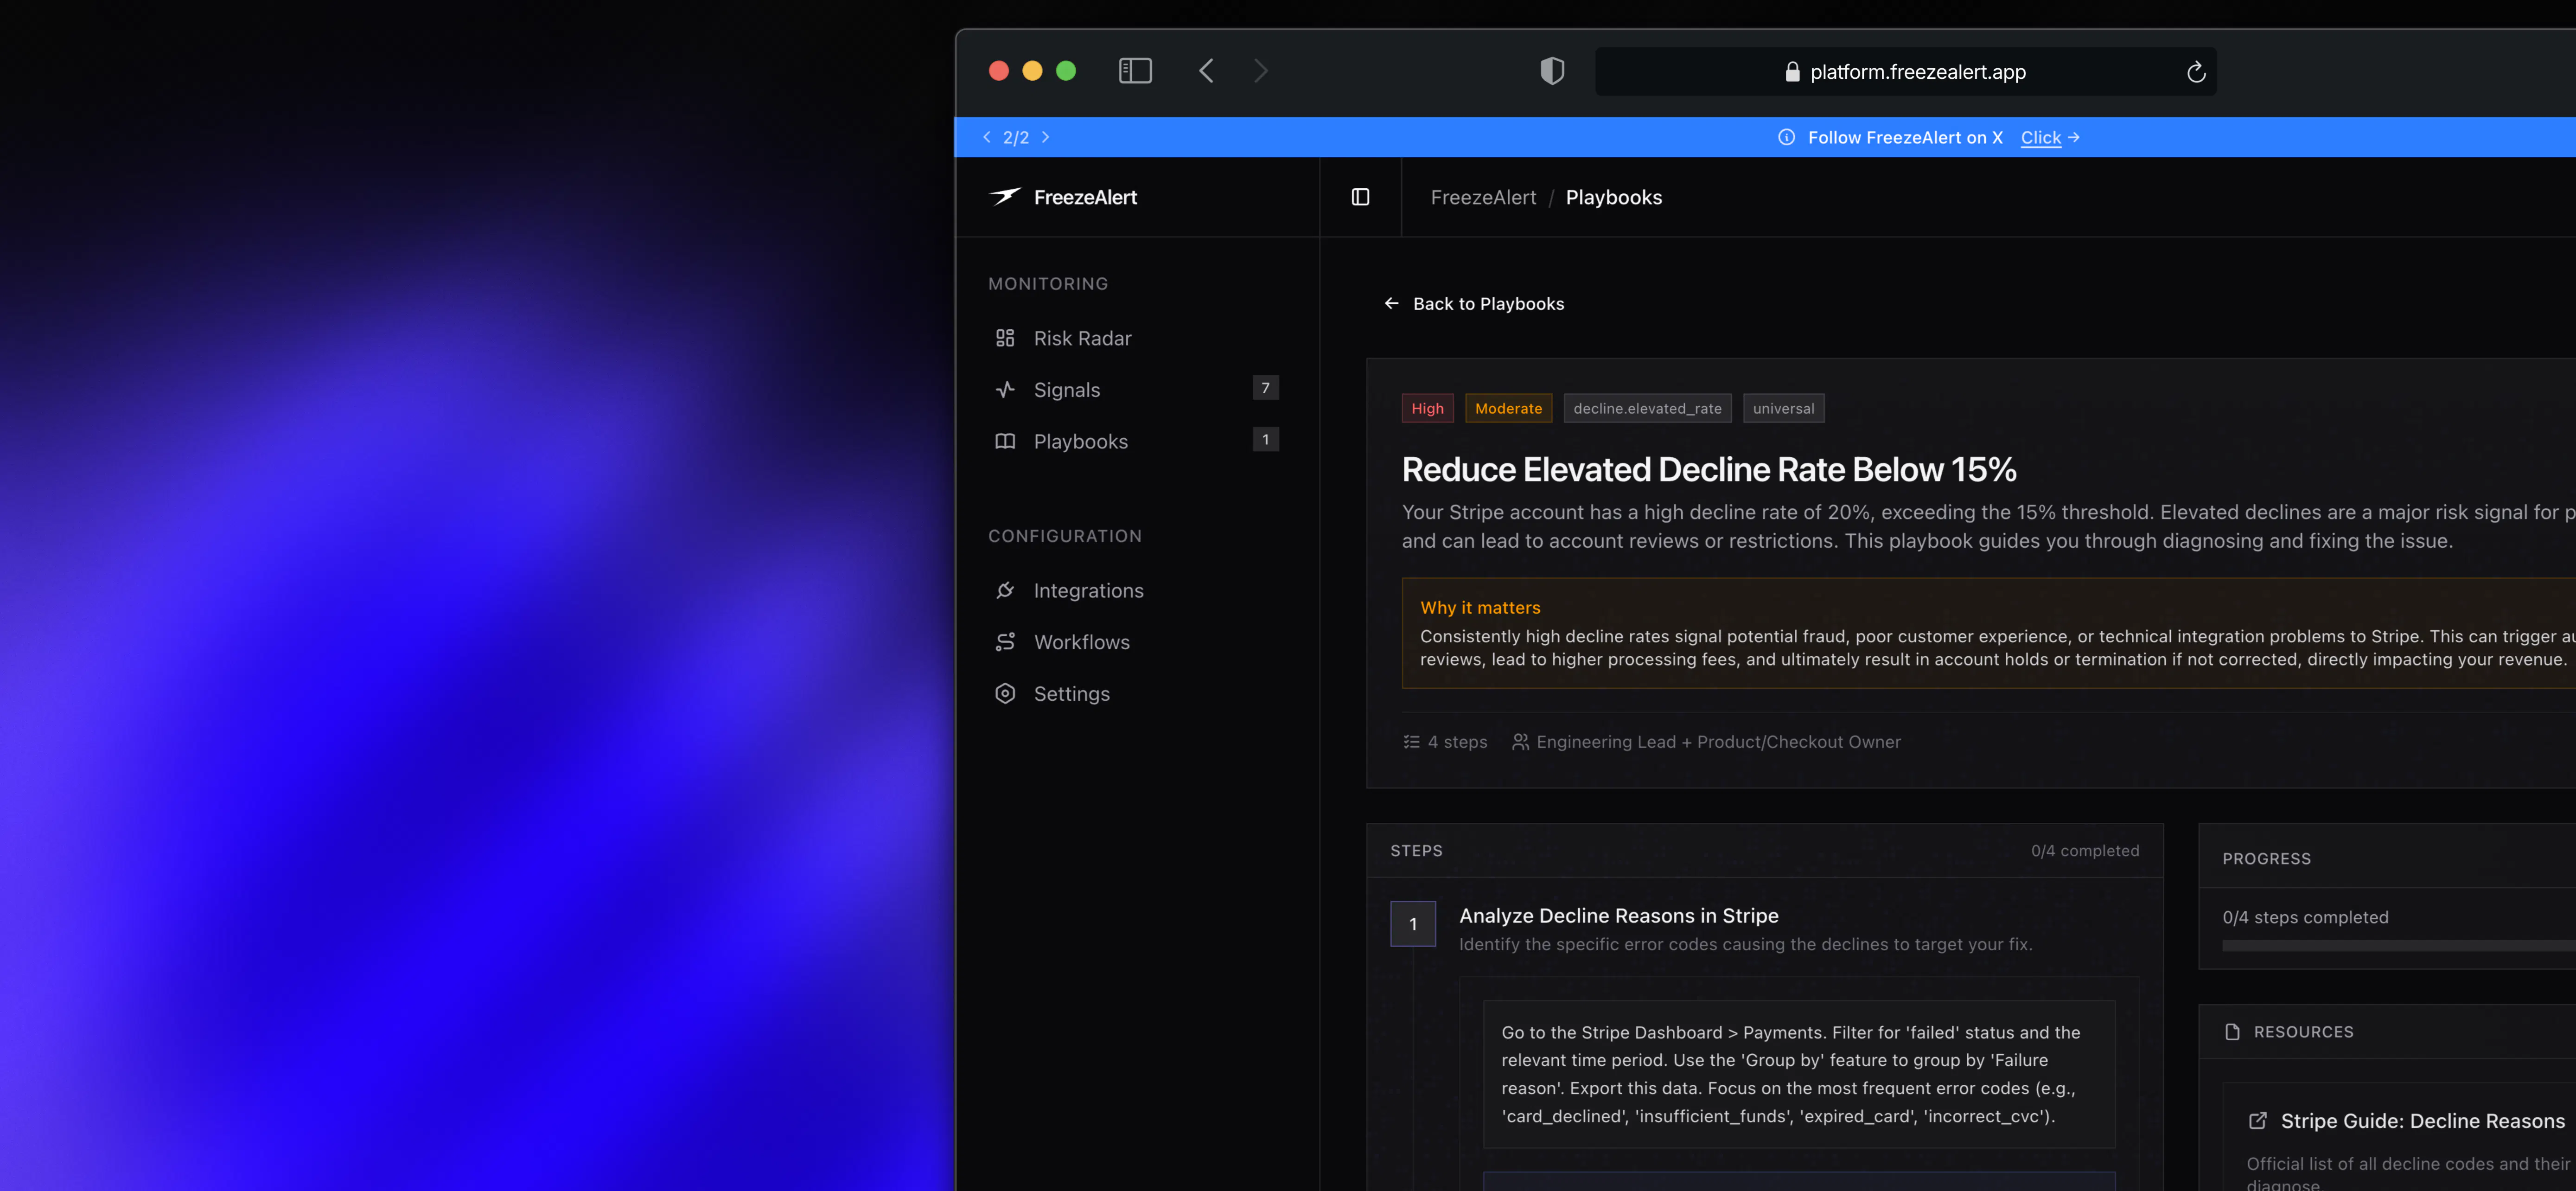
Task: Go to FreezeAlert breadcrumb
Action: (x=1483, y=198)
